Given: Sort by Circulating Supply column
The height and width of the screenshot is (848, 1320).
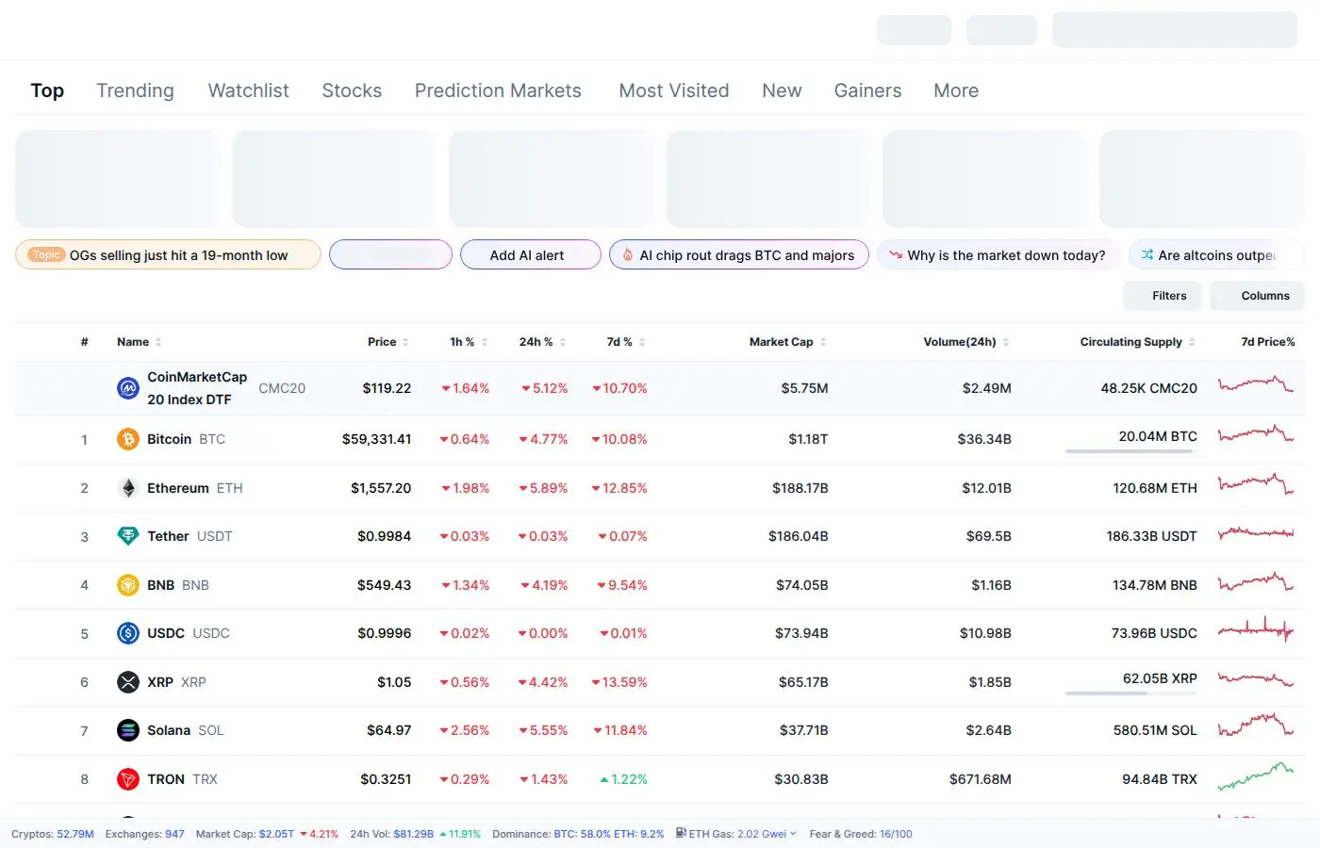Looking at the screenshot, I should click(1138, 342).
